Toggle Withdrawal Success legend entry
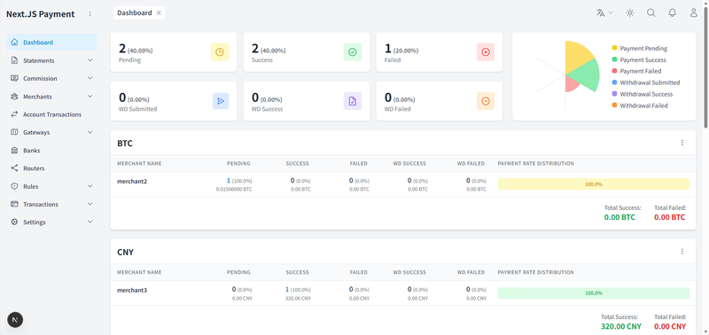The height and width of the screenshot is (335, 709). (642, 94)
